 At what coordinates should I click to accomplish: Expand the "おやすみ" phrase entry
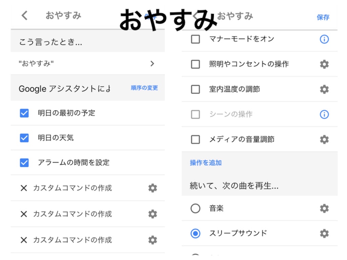[x=152, y=64]
